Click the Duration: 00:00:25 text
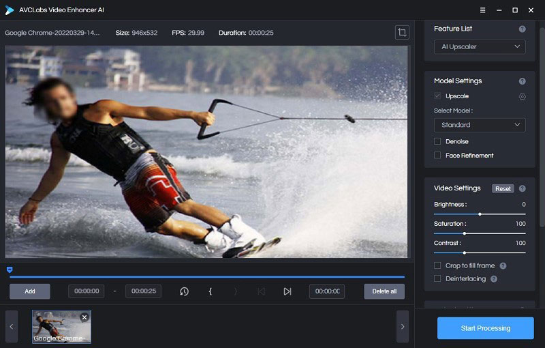 [246, 33]
